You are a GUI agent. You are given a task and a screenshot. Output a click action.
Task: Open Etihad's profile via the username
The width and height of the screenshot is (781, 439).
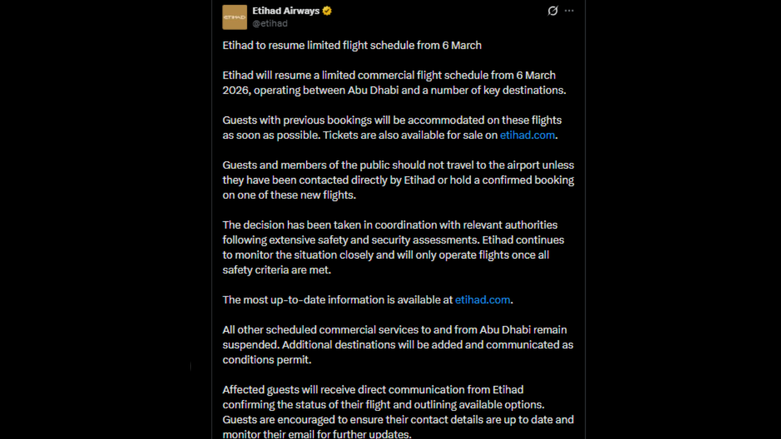(x=270, y=23)
